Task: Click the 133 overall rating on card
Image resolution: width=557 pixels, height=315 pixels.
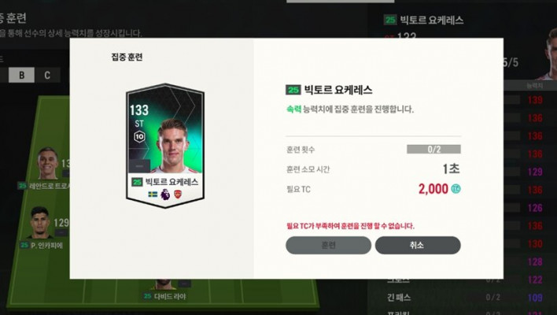Action: pyautogui.click(x=139, y=110)
